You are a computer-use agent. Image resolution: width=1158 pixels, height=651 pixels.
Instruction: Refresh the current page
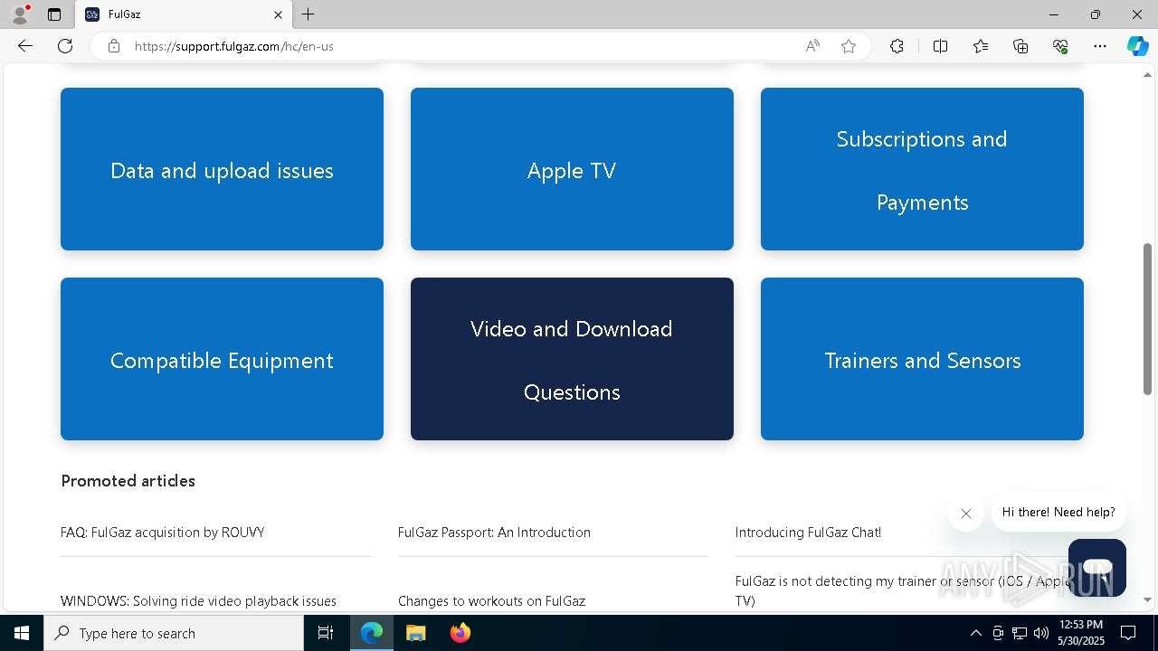(65, 46)
